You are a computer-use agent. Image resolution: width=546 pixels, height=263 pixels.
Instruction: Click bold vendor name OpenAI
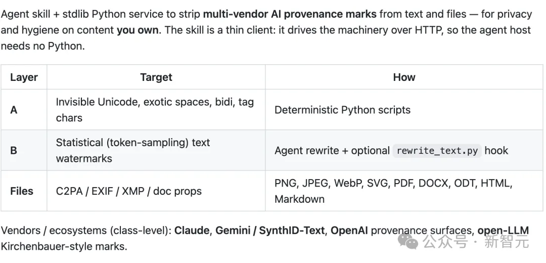pyautogui.click(x=349, y=230)
